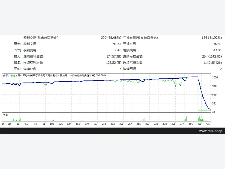Click y-axis label 1236
This screenshot has height=169, width=225.
point(215,77)
